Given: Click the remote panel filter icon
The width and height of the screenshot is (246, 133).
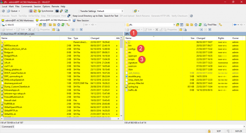Looking at the screenshot, I should click(182, 25).
